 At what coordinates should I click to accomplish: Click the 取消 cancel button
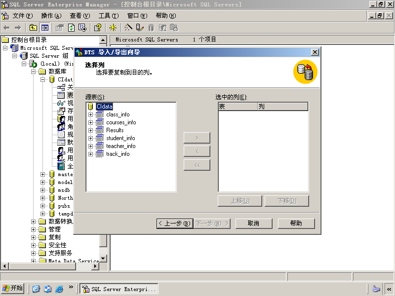254,223
